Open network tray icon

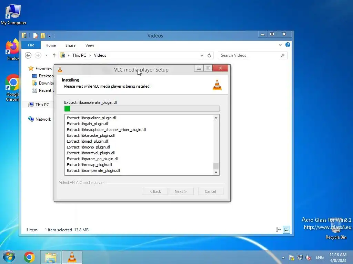(x=300, y=257)
